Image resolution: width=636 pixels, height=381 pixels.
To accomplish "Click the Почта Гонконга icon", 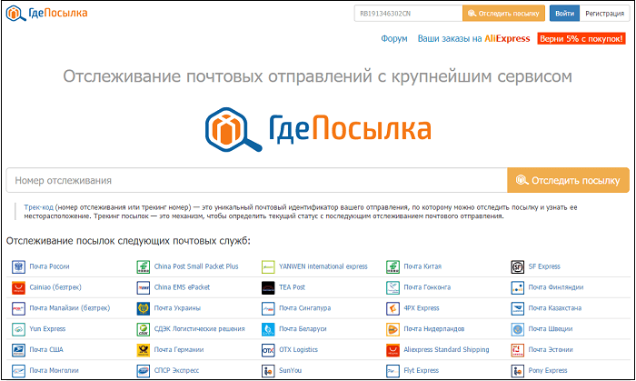I will click(393, 287).
